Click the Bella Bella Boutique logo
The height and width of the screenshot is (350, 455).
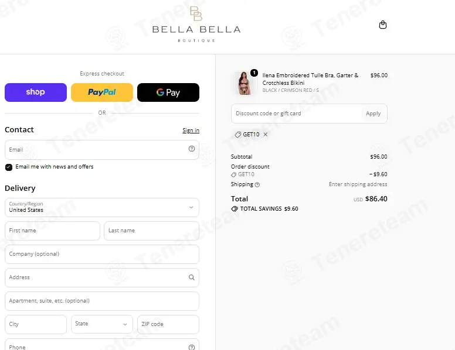pyautogui.click(x=196, y=25)
